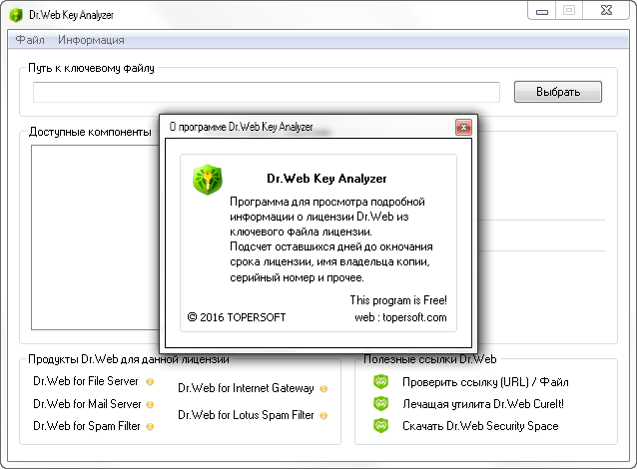
Task: Click the shield icon beside Проверить ссылку (URL) / Файл
Action: pos(380,382)
